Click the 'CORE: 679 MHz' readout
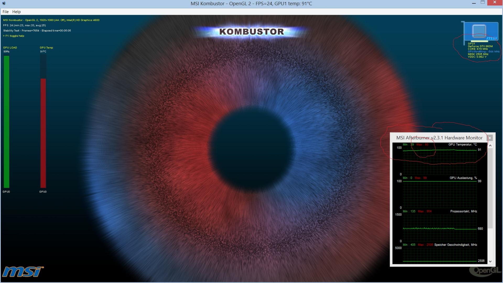This screenshot has height=283, width=503. (x=478, y=49)
